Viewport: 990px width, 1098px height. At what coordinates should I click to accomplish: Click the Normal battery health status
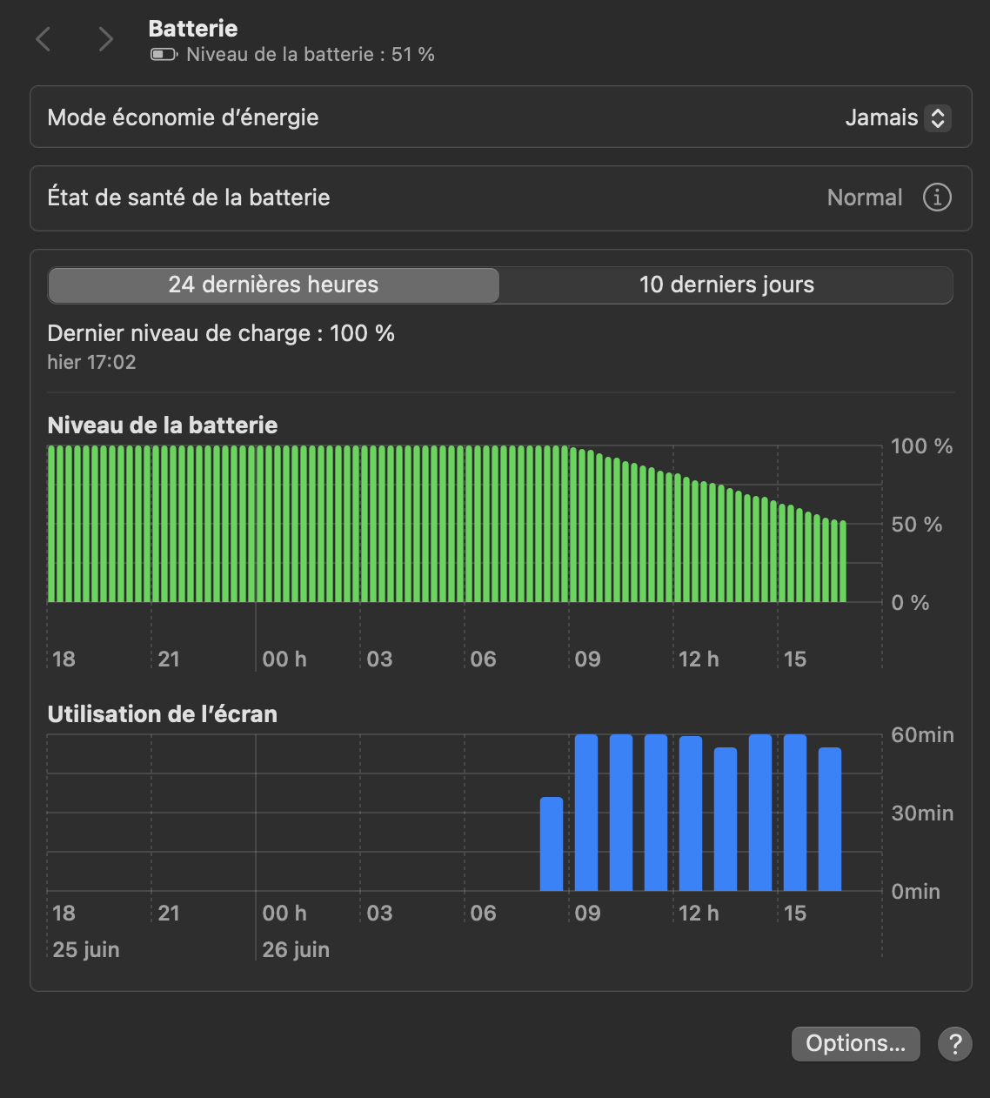864,198
